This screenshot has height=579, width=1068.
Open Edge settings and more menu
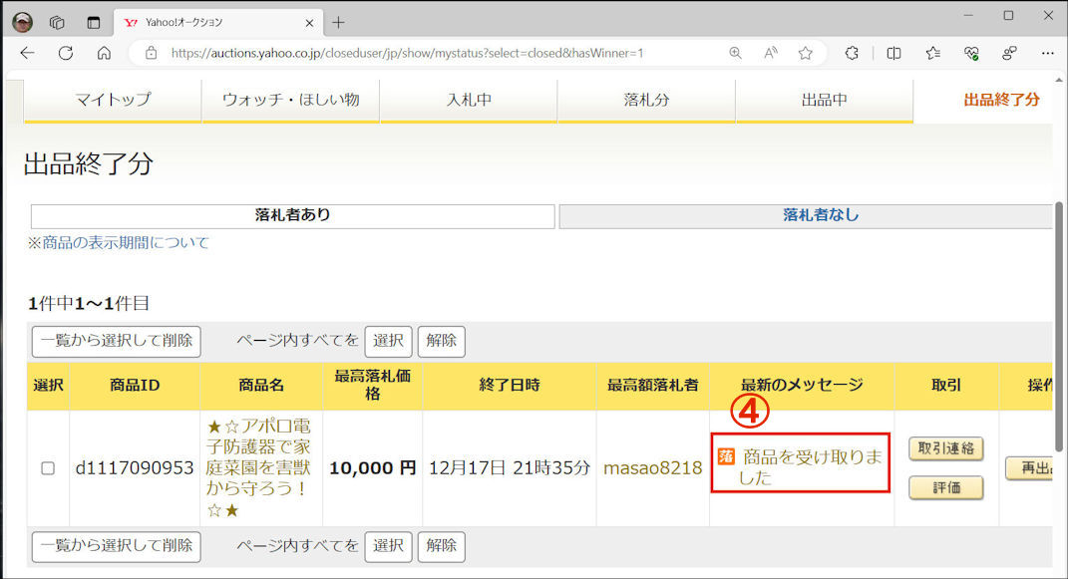[1047, 53]
